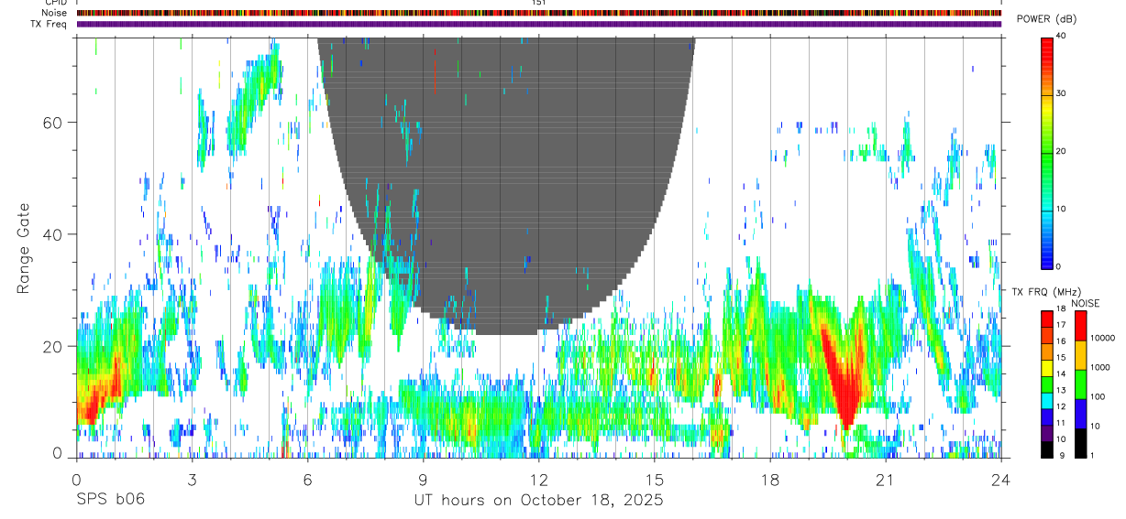
Task: Click the 3 tick on the UT hours axis
Action: (192, 479)
